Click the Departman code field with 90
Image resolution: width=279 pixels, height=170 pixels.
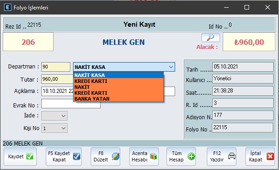(x=56, y=67)
